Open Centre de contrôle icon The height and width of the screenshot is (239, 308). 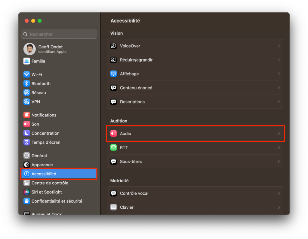(26, 183)
